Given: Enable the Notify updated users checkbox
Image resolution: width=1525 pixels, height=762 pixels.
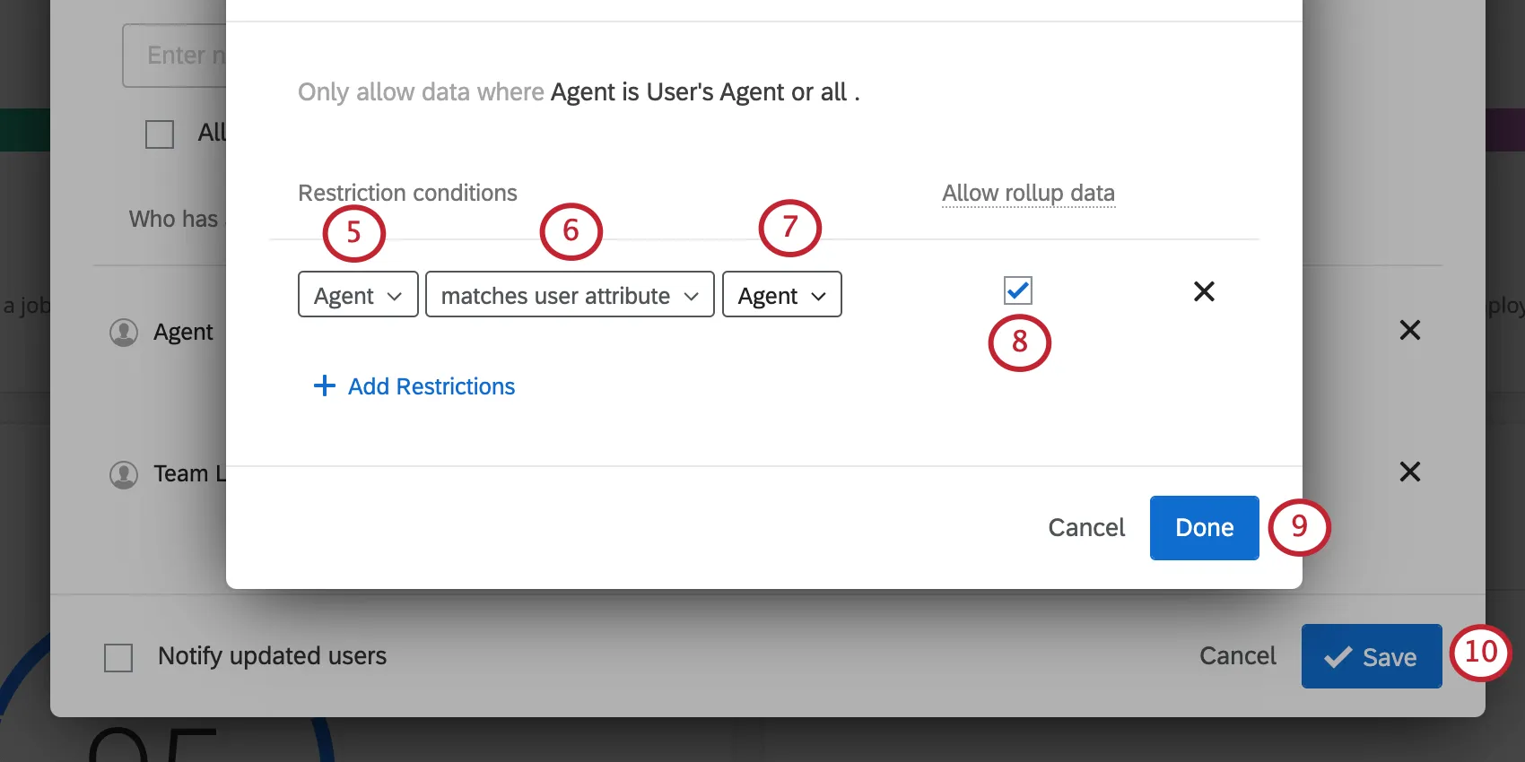Looking at the screenshot, I should point(118,656).
